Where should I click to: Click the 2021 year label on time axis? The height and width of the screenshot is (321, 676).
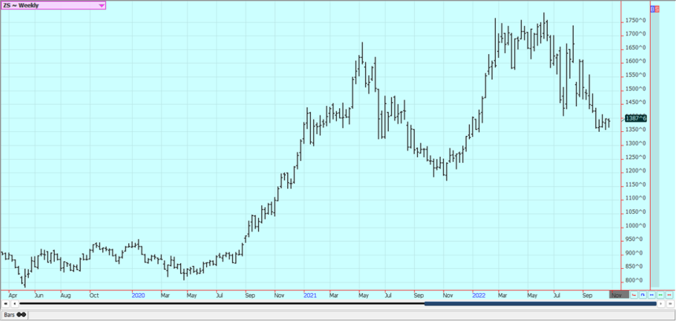click(310, 295)
